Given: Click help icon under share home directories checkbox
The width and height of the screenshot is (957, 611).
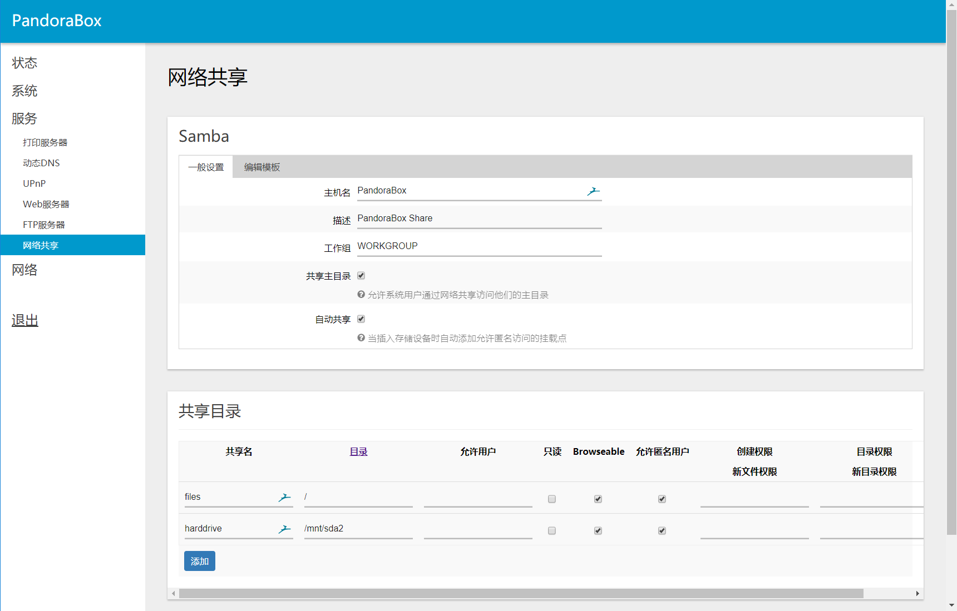Looking at the screenshot, I should [361, 295].
